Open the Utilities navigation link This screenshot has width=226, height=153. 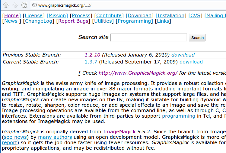(103, 21)
